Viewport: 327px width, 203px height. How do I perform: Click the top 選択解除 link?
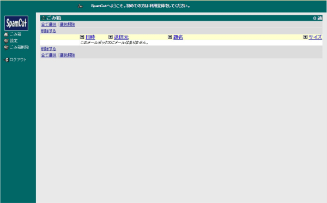tap(67, 24)
